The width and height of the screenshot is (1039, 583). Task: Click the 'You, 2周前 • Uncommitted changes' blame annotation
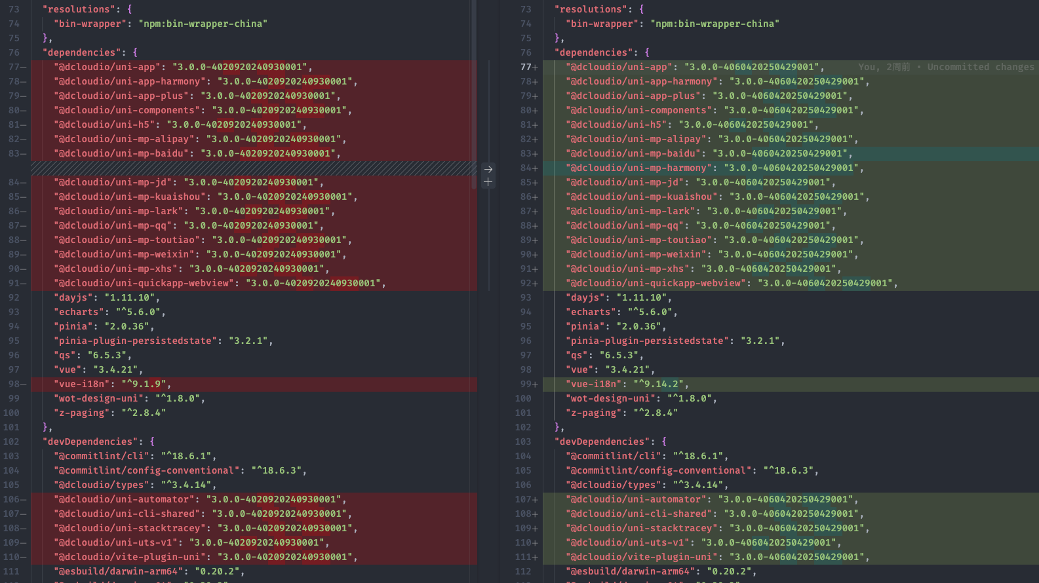pos(946,67)
